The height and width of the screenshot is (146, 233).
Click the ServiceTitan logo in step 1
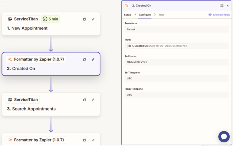[x=10, y=19]
